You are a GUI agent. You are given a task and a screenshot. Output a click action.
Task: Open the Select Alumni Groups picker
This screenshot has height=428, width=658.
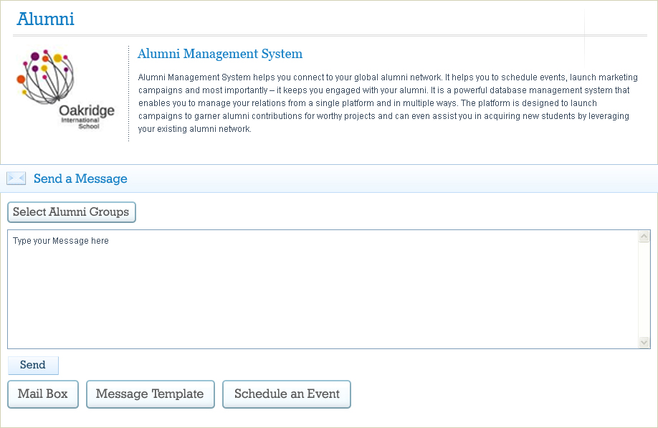point(71,212)
